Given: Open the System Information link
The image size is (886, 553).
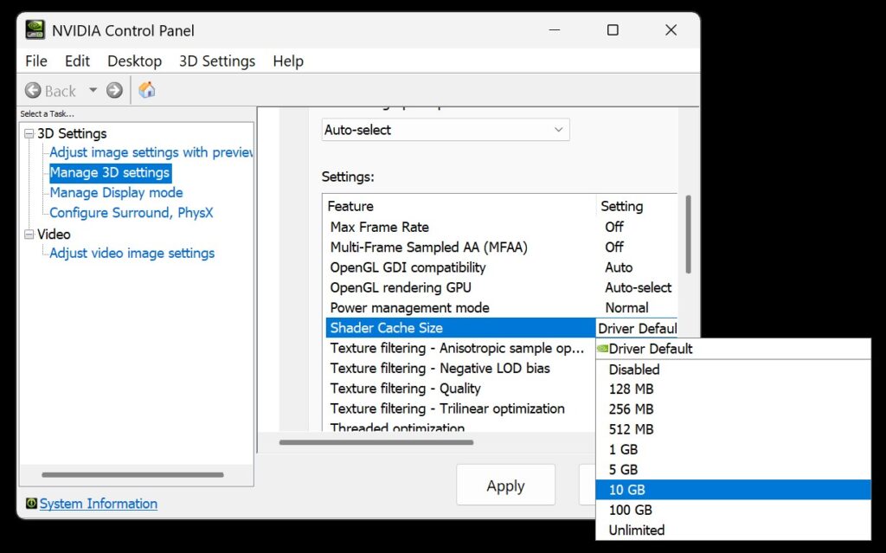Looking at the screenshot, I should pos(99,504).
